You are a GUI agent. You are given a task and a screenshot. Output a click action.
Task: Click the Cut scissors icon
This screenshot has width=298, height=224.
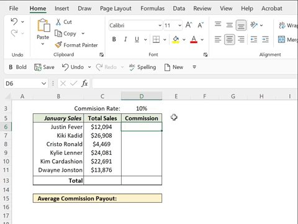[58, 22]
